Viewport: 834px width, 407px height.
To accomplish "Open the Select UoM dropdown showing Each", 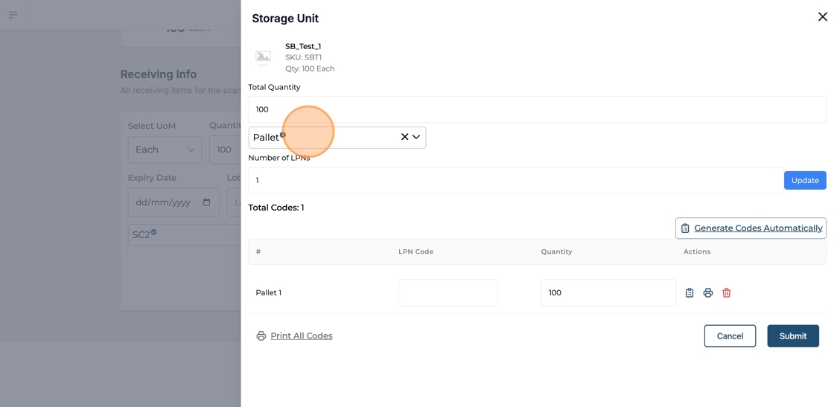I will pos(165,150).
